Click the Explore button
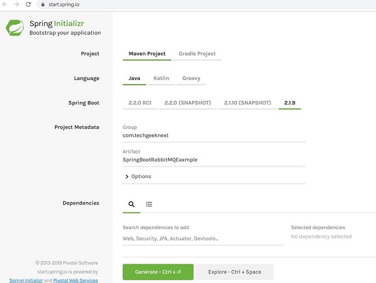Viewport: 376px width, 283px height. point(234,272)
